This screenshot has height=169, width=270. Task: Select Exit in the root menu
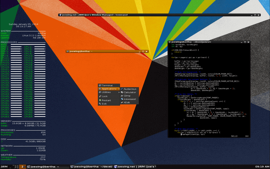pyautogui.click(x=104, y=104)
